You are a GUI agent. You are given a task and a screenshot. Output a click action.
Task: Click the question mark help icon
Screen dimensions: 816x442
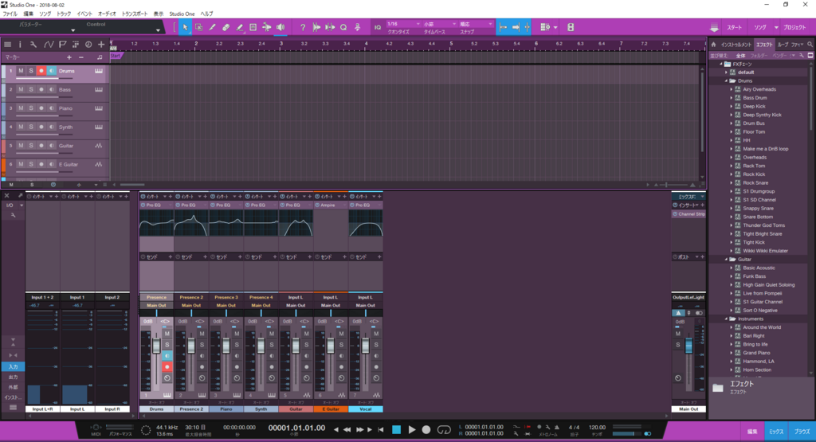click(x=303, y=27)
